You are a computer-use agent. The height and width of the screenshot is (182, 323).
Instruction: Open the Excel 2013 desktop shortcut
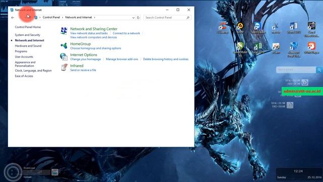(x=258, y=49)
